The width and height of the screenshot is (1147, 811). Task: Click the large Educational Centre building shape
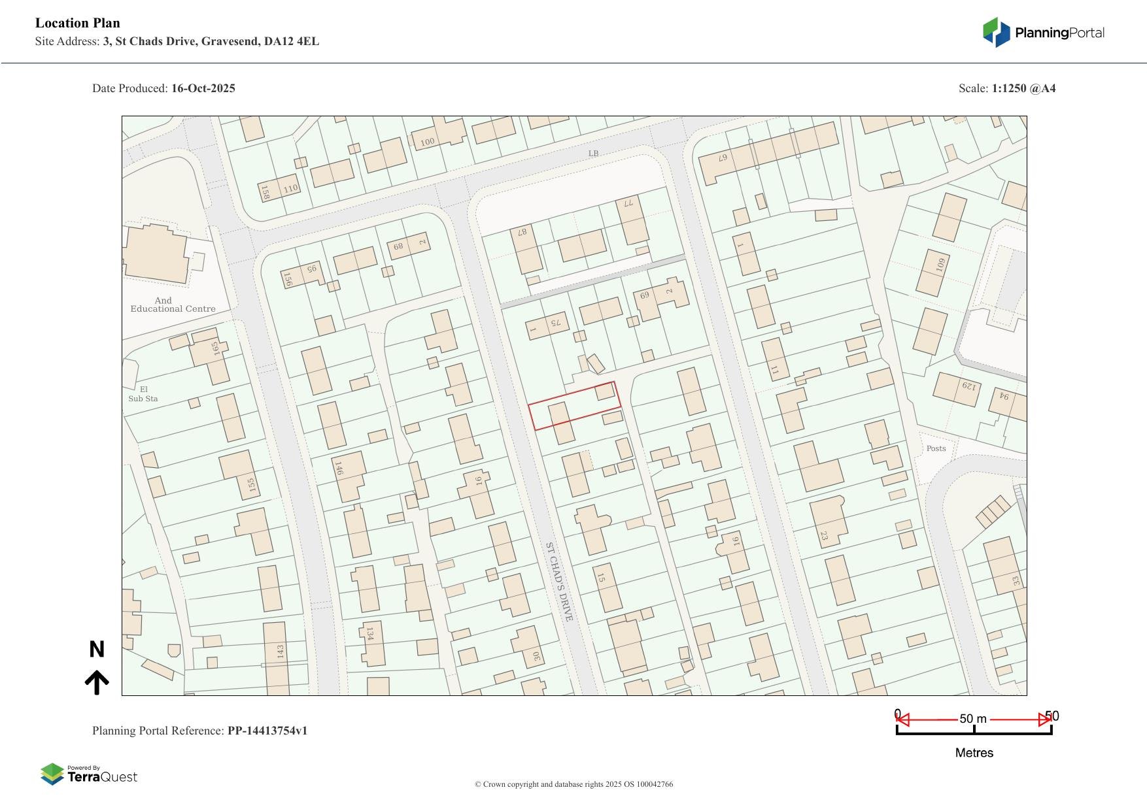click(x=154, y=254)
